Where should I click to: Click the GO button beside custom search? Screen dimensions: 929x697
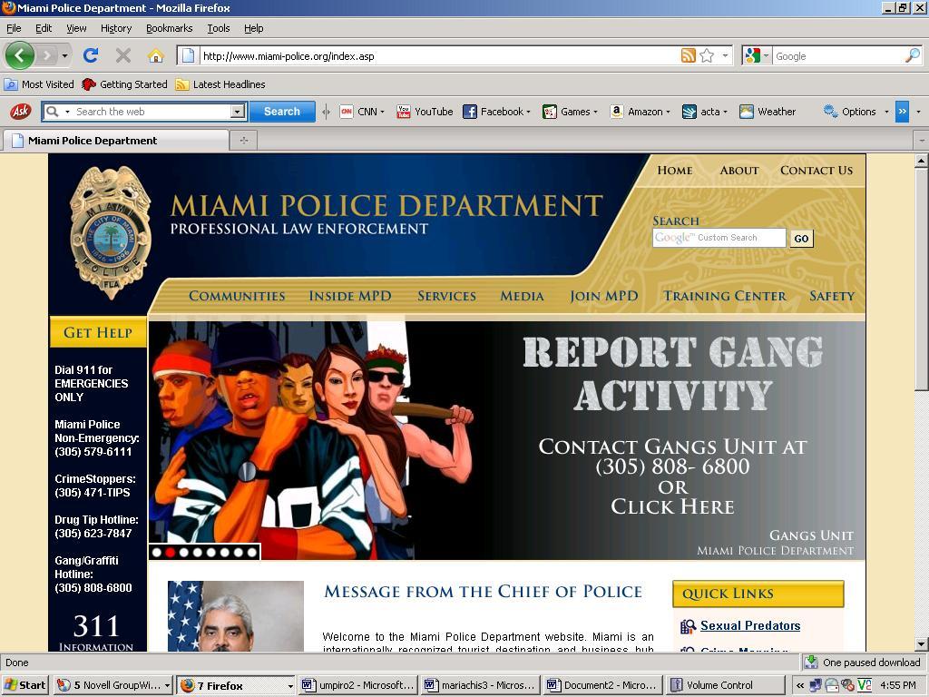pos(801,239)
